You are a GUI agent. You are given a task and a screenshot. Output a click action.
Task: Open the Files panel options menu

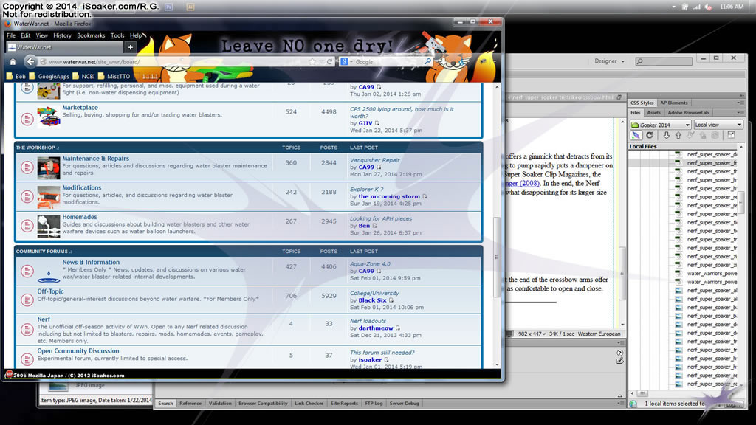click(740, 113)
